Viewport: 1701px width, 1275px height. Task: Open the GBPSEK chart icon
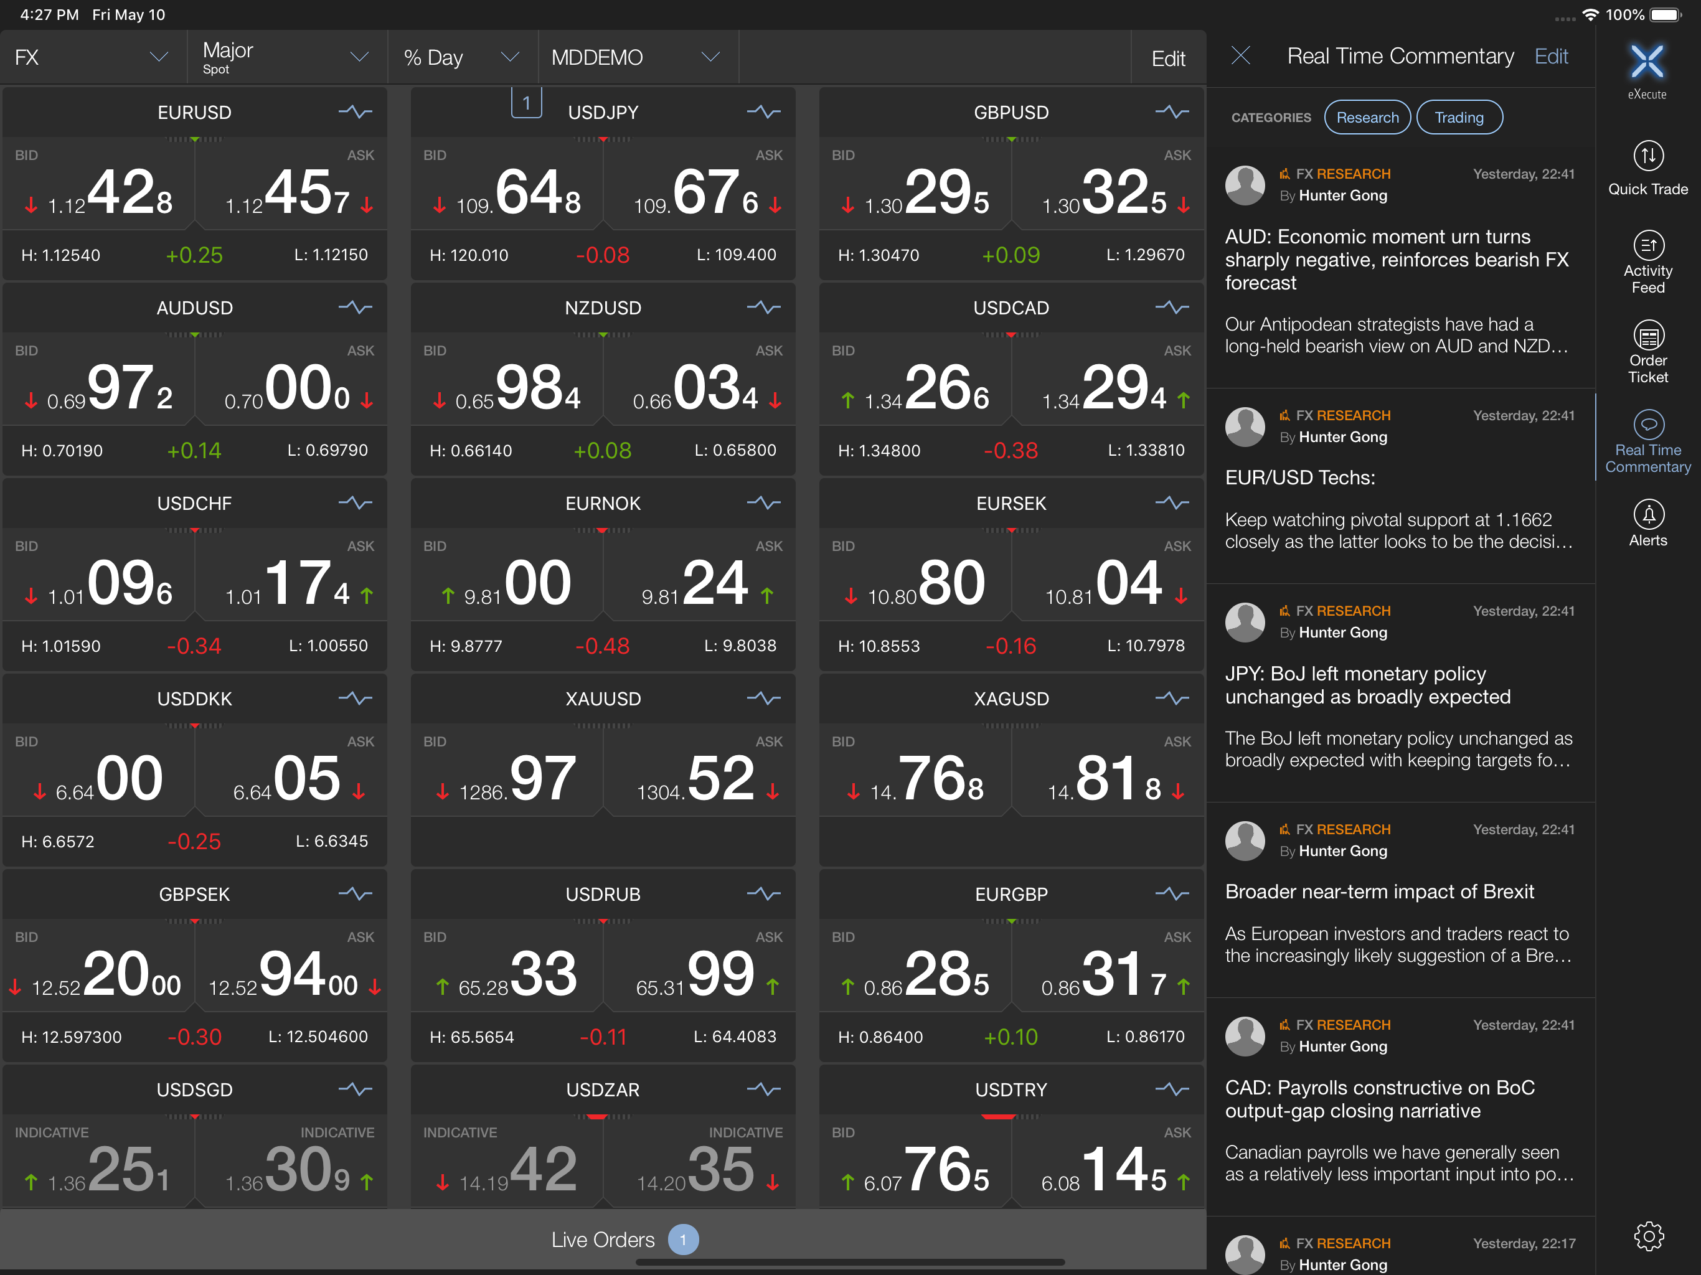click(354, 893)
